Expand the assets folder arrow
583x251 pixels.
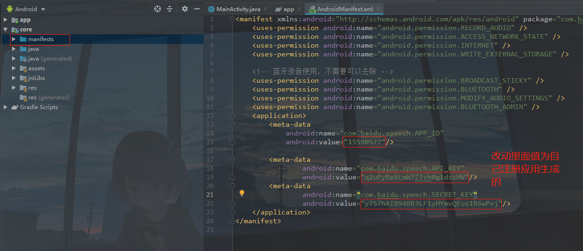[x=14, y=68]
